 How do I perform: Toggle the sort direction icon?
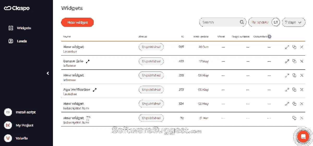pyautogui.click(x=276, y=22)
